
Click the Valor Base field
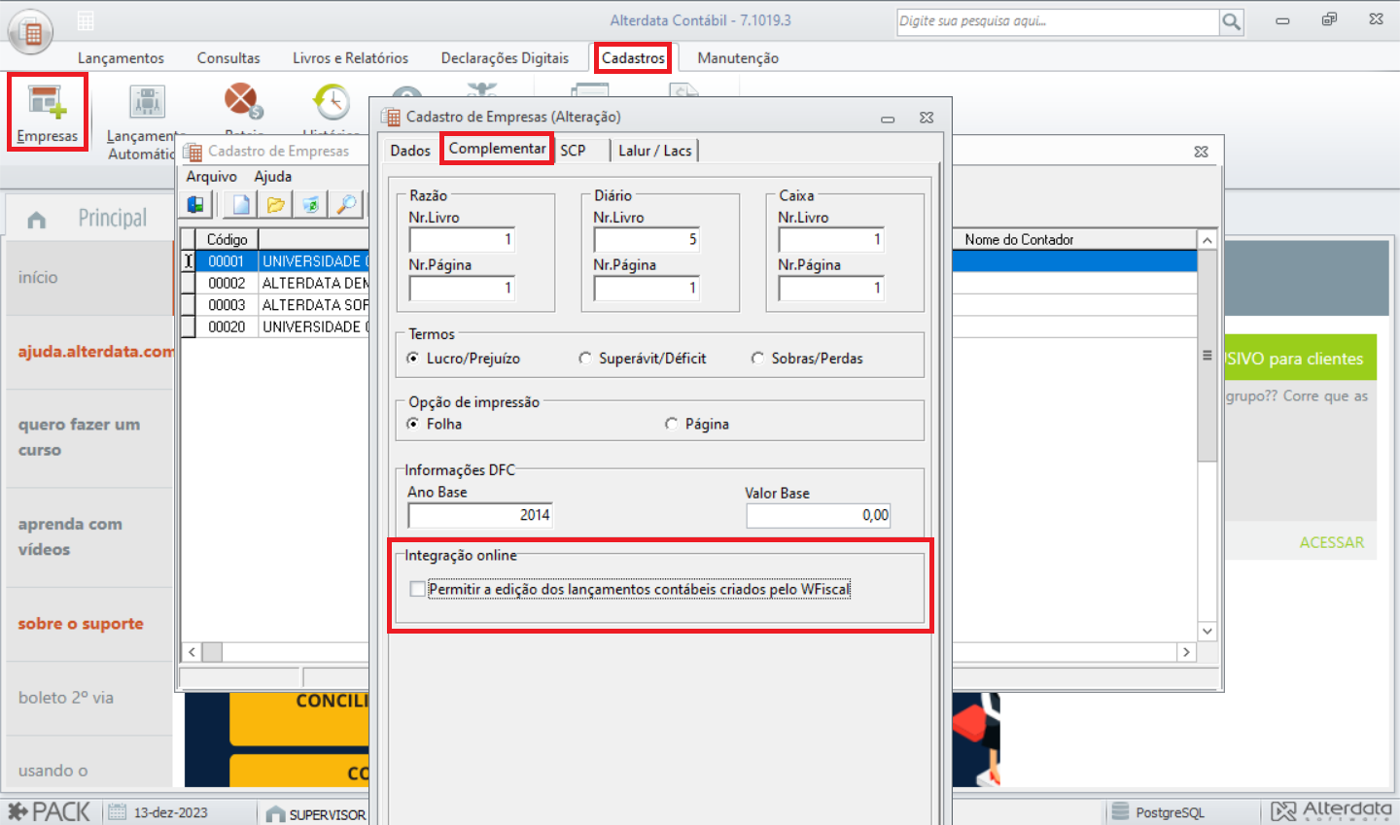tap(819, 515)
